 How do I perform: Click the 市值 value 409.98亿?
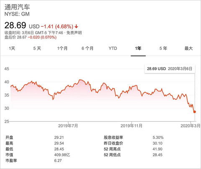(x=62, y=155)
